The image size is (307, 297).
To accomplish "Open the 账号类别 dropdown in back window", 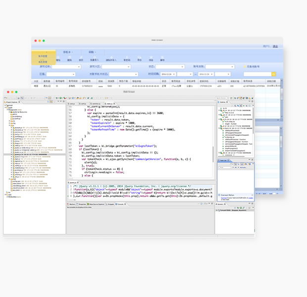I will click(220, 67).
